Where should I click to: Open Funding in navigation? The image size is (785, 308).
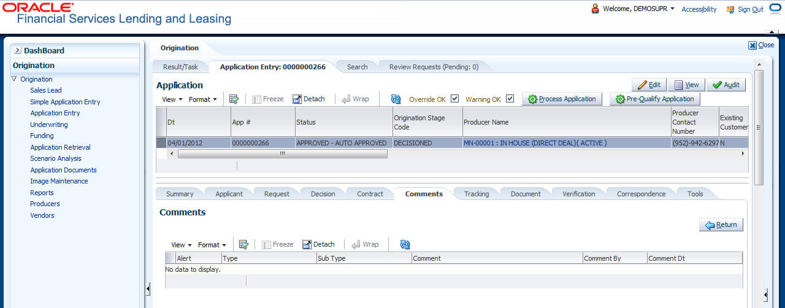(42, 136)
